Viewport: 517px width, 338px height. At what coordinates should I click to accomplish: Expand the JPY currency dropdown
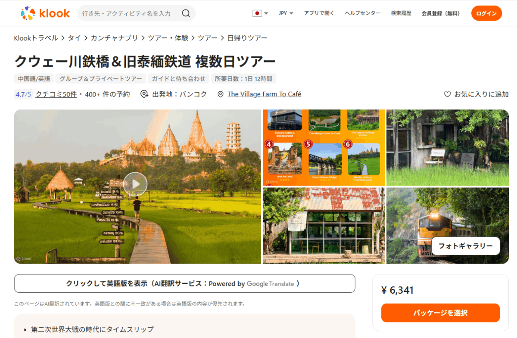click(x=286, y=13)
